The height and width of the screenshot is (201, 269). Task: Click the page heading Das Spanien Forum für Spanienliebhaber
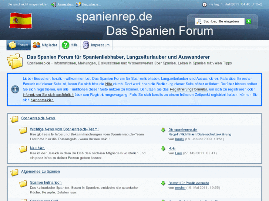[118, 57]
